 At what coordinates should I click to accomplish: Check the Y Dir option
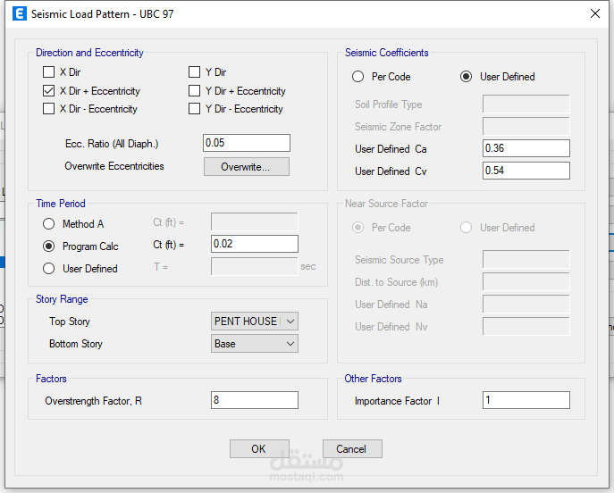click(195, 72)
